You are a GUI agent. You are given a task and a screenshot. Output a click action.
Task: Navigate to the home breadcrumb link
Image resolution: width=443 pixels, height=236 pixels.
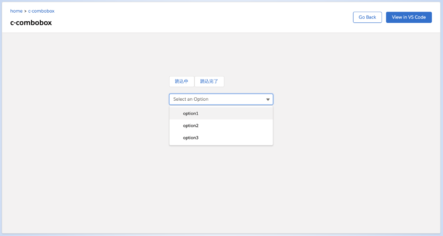16,11
